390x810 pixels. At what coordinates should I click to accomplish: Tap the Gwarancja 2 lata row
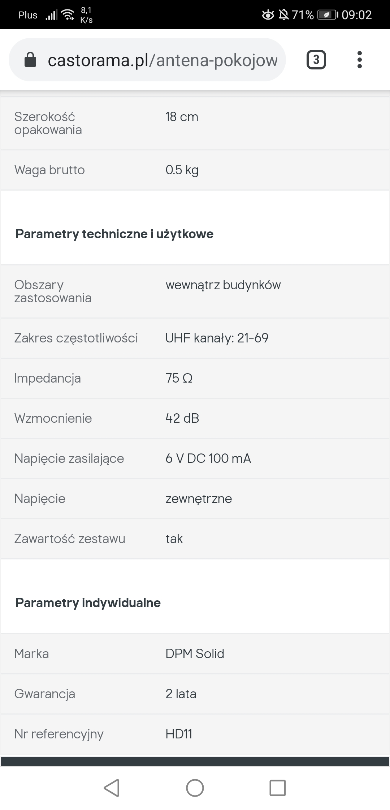point(195,694)
